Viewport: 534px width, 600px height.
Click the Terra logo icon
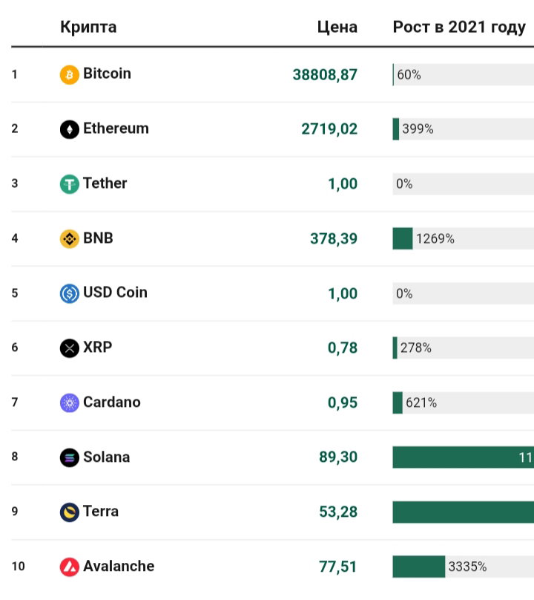coord(70,512)
